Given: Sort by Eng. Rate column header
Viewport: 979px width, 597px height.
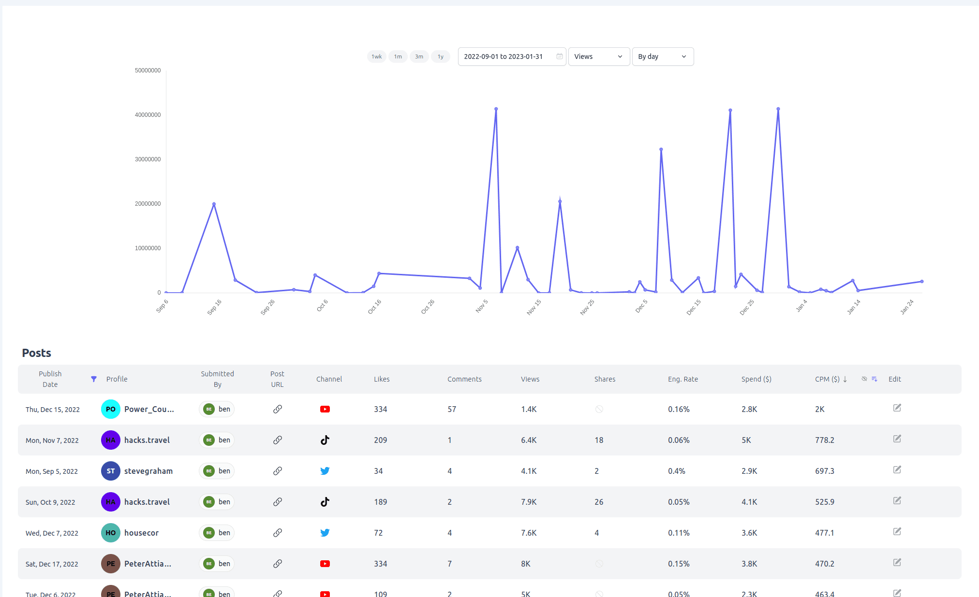Looking at the screenshot, I should point(683,379).
